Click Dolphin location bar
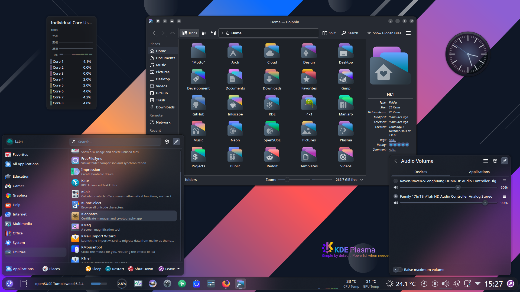This screenshot has height=292, width=520. [x=268, y=33]
